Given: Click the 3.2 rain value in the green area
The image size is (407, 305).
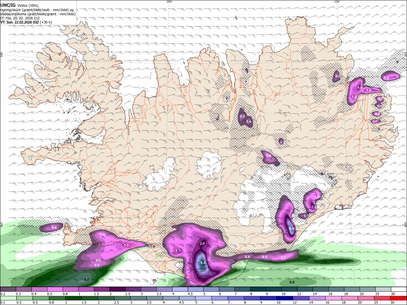Looking at the screenshot, I should [86, 279].
